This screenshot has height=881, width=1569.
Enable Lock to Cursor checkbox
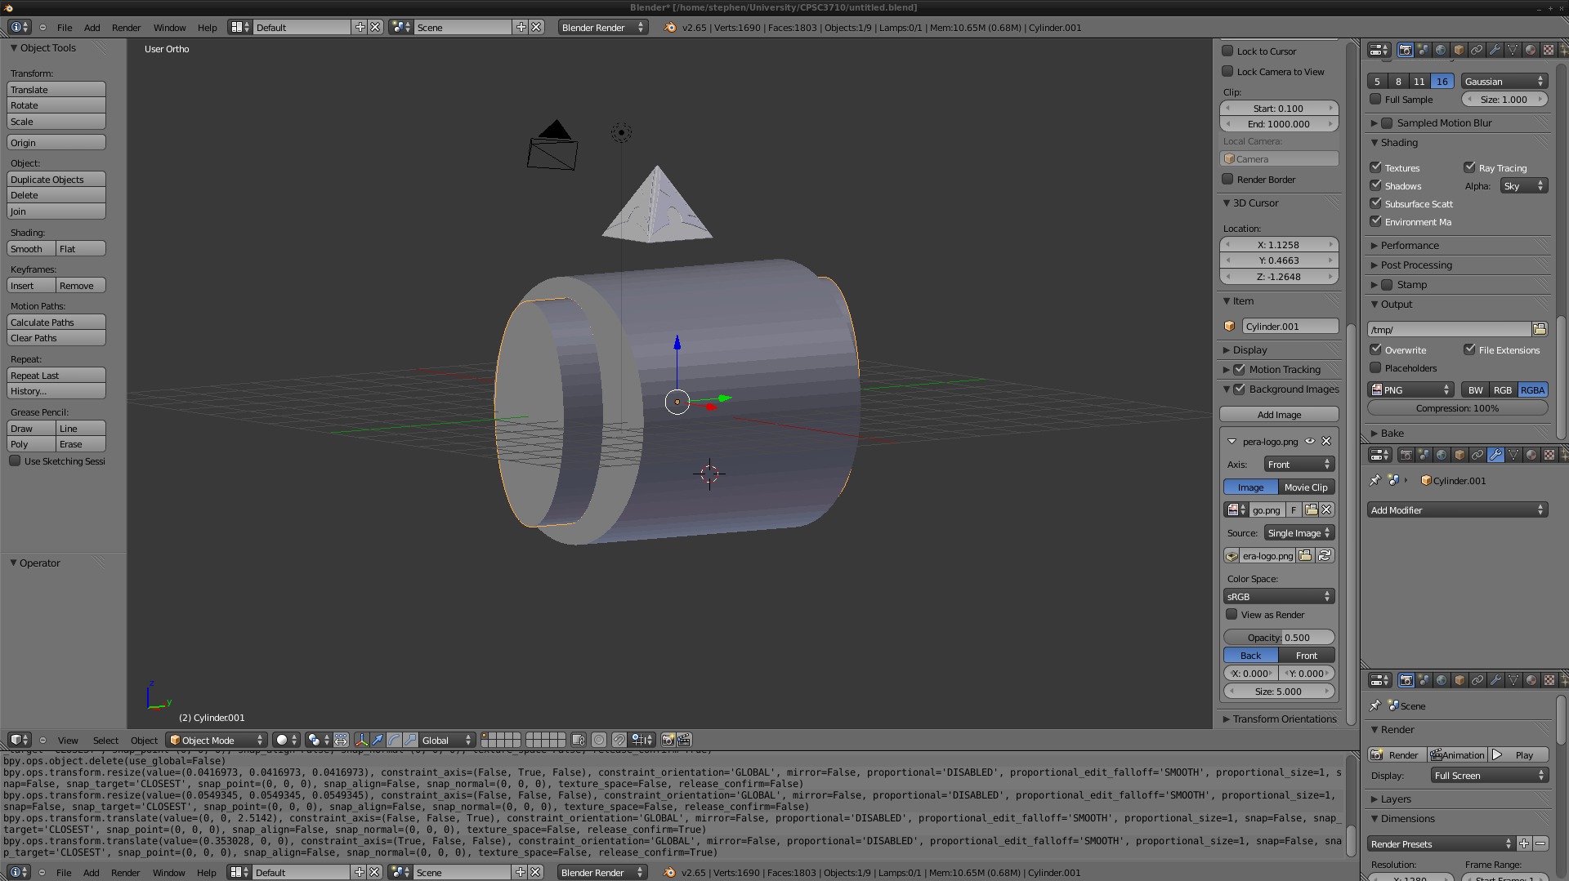(x=1227, y=51)
